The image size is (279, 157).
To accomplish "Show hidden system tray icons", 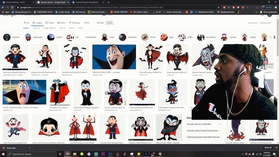I will pos(243,154).
